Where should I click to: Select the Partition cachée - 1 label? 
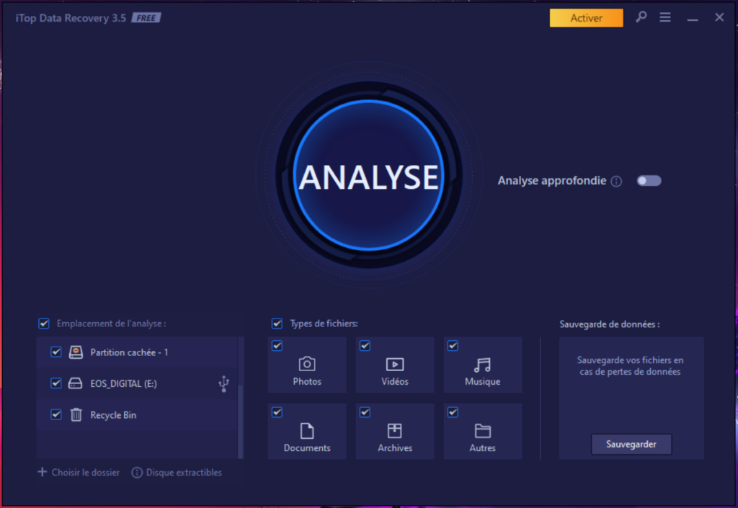click(x=129, y=352)
